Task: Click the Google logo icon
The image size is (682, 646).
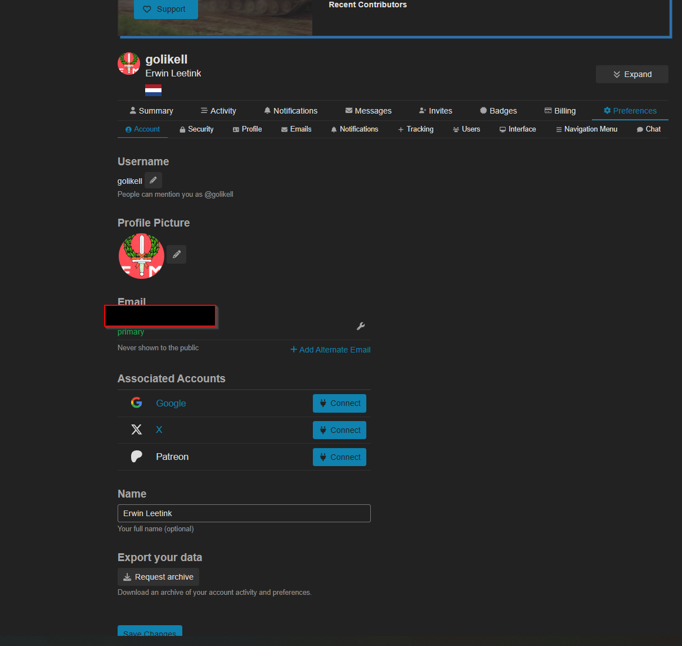Action: 136,403
